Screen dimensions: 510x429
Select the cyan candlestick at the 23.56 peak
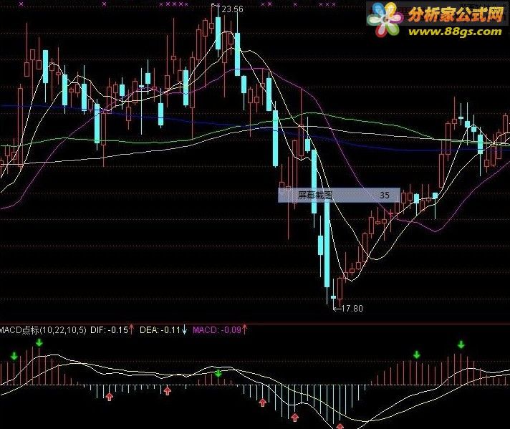click(218, 33)
